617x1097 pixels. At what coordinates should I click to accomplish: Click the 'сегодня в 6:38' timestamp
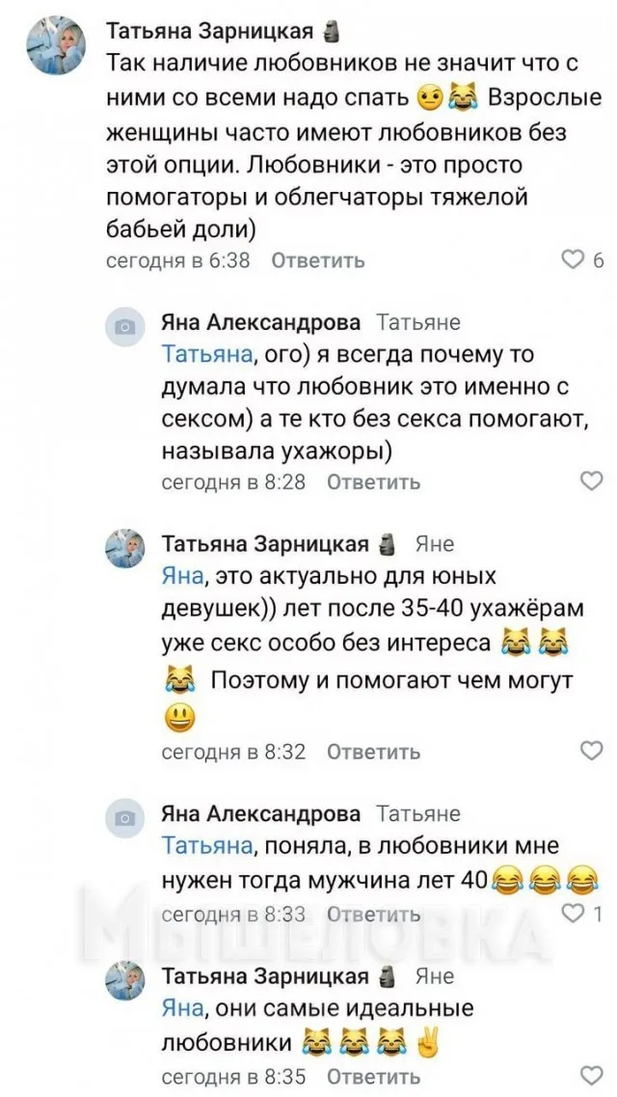(x=177, y=261)
